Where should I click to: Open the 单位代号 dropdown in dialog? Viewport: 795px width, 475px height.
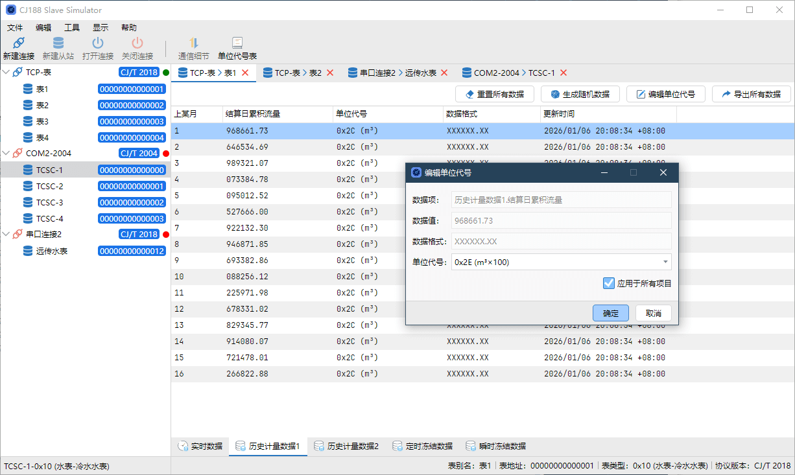[665, 262]
